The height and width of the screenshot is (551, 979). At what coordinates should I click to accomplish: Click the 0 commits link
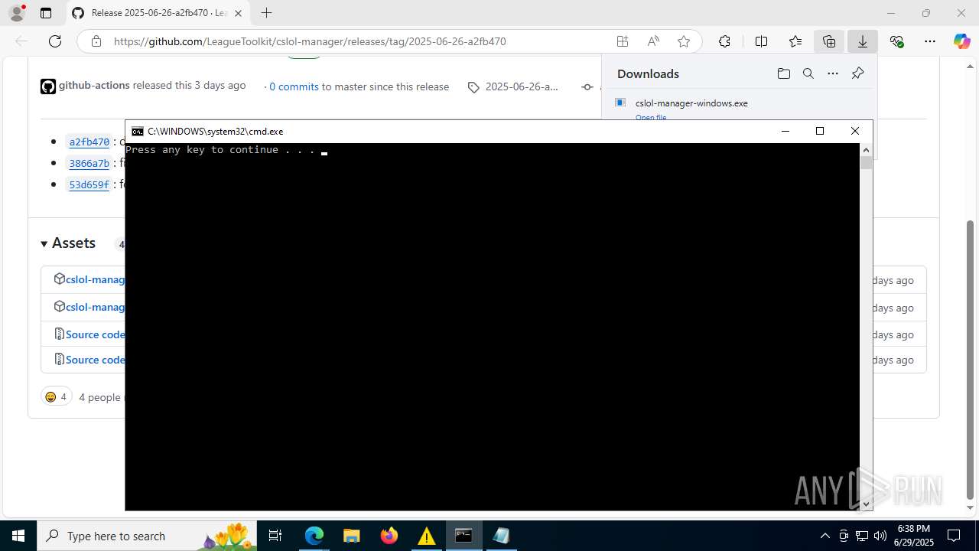coord(294,86)
